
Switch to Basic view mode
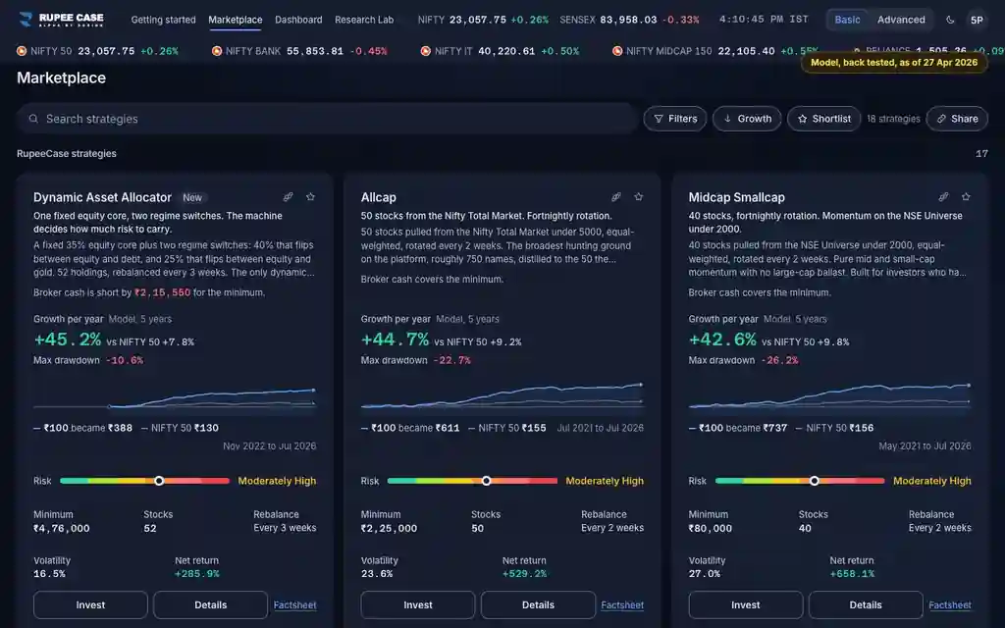pos(847,20)
